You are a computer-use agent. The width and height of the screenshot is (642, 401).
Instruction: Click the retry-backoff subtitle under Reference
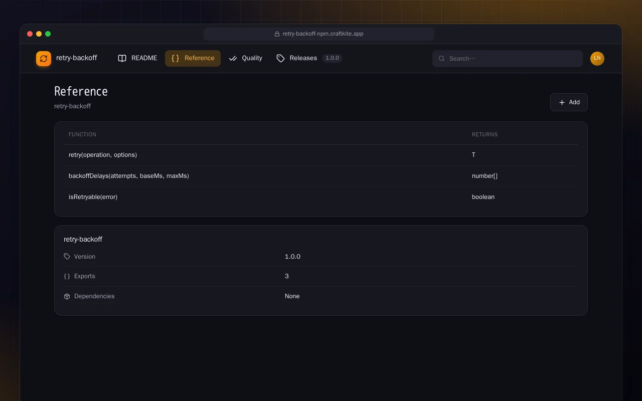coord(72,106)
